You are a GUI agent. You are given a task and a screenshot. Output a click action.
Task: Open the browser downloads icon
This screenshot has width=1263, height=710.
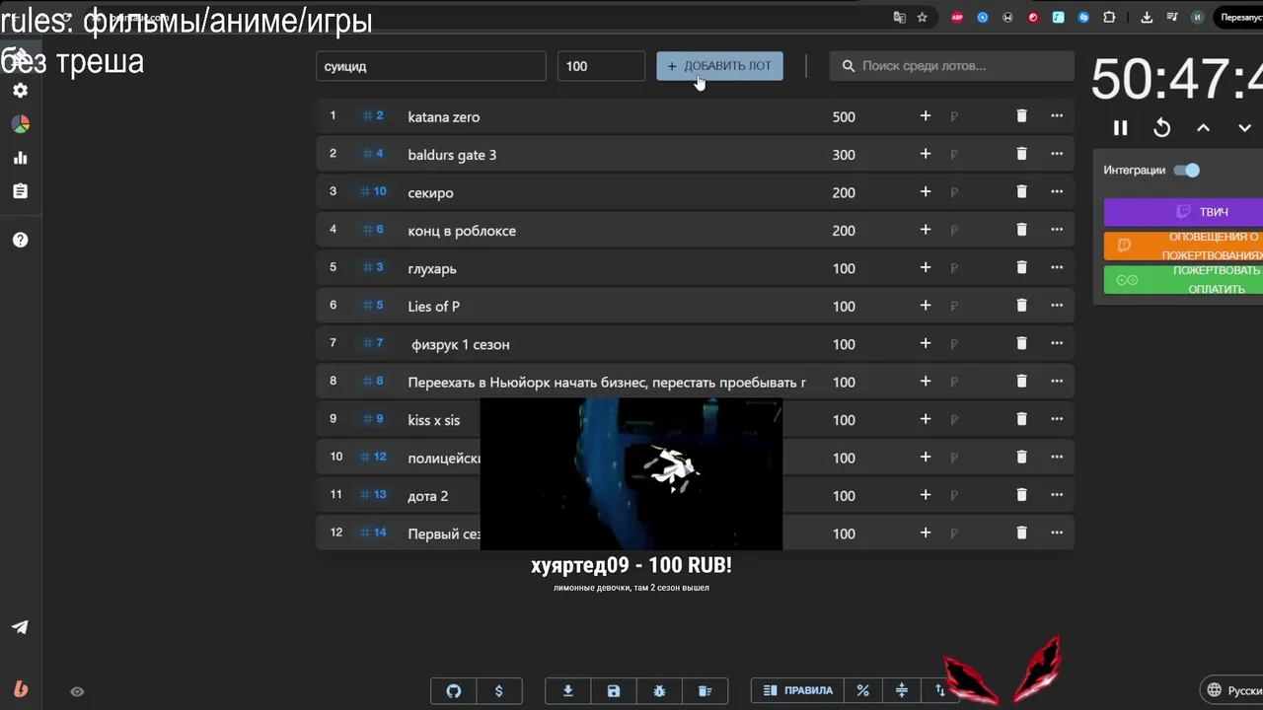(1147, 17)
